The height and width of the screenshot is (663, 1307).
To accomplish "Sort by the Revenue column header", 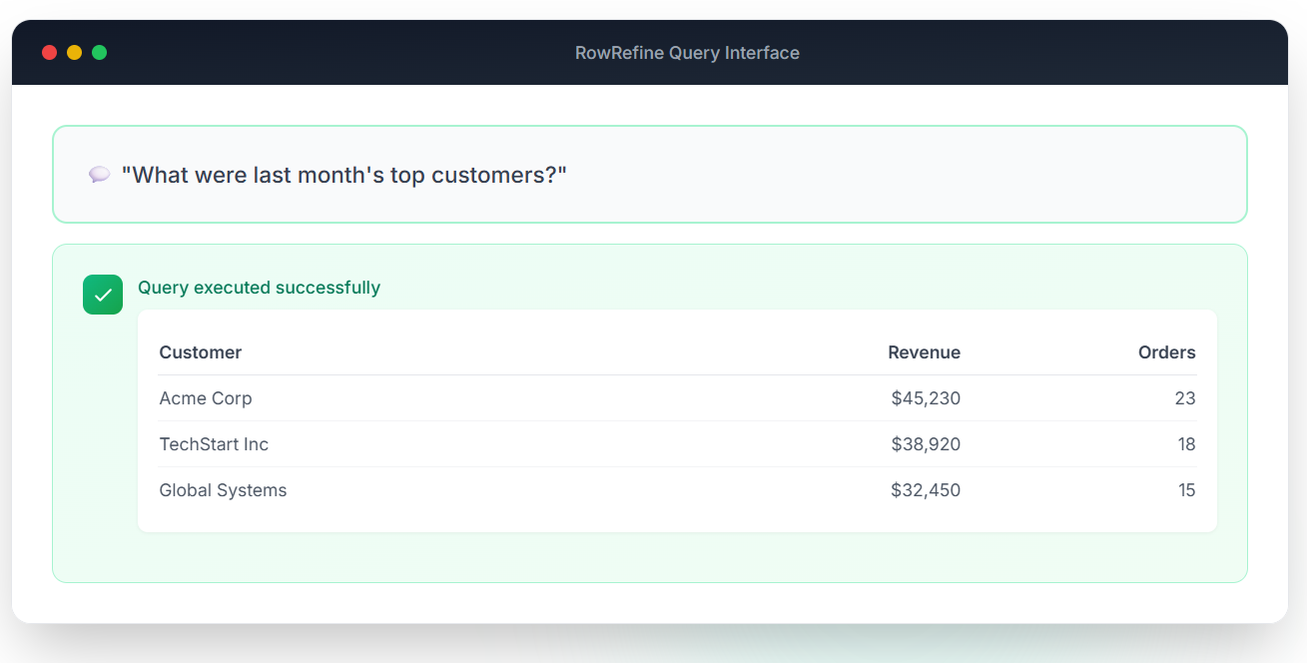I will point(924,352).
